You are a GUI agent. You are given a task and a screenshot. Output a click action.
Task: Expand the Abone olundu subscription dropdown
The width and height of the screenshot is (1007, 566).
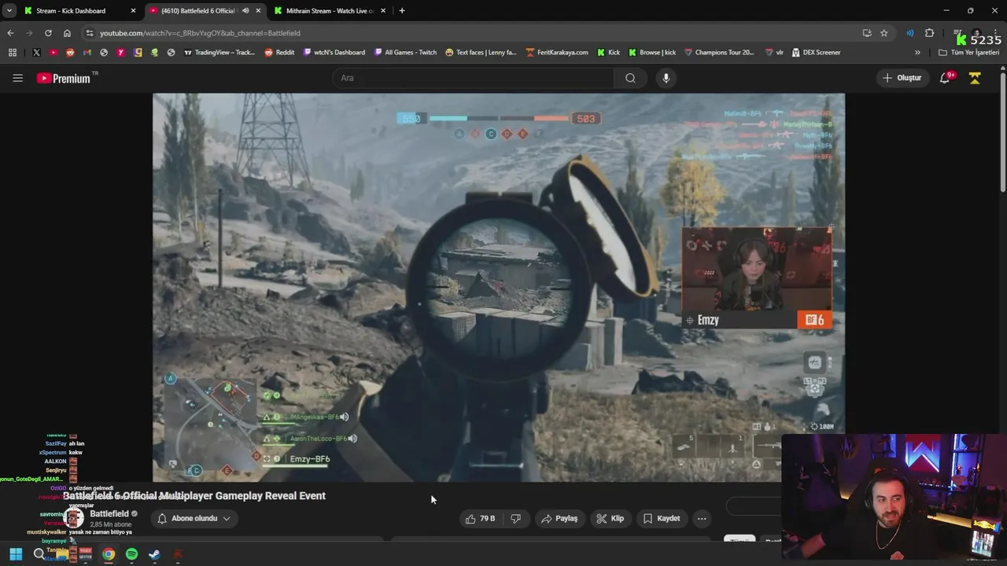coord(227,518)
